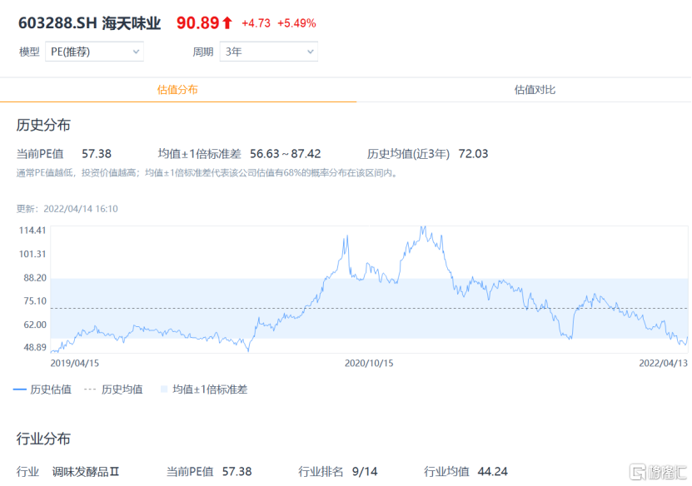This screenshot has width=692, height=486.
Task: Click the current price 90.89
Action: [x=197, y=23]
